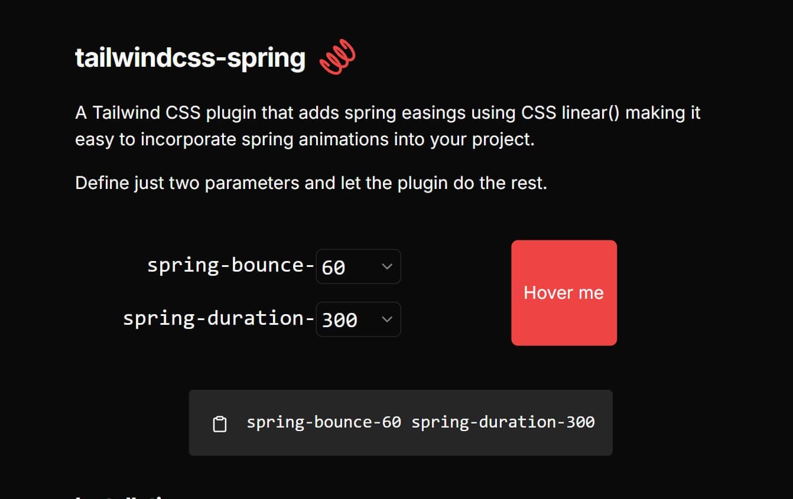Click the spring-bounce- label text
Screen dimensions: 793x499
pos(230,265)
